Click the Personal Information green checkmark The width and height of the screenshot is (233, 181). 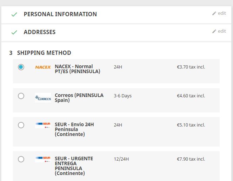(x=14, y=14)
